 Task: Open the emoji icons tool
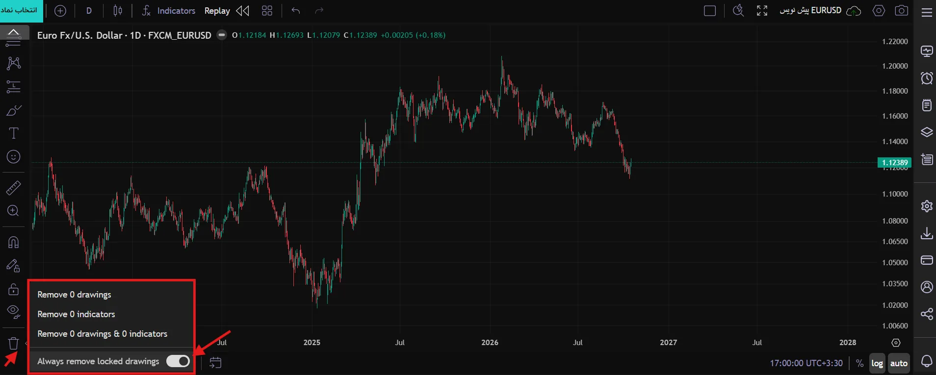[13, 157]
